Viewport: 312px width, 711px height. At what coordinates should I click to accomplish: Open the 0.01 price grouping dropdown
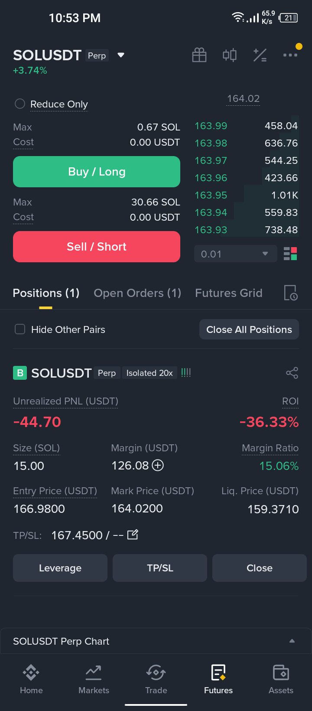pos(236,254)
